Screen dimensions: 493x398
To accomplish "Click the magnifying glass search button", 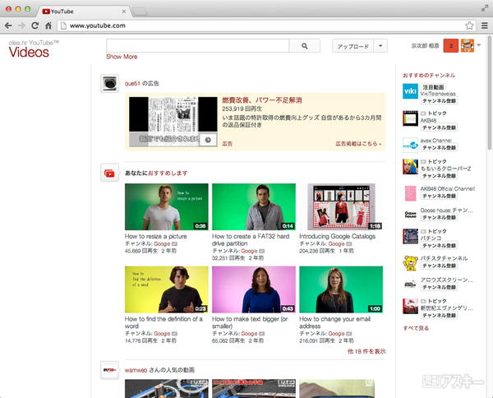I will click(304, 46).
